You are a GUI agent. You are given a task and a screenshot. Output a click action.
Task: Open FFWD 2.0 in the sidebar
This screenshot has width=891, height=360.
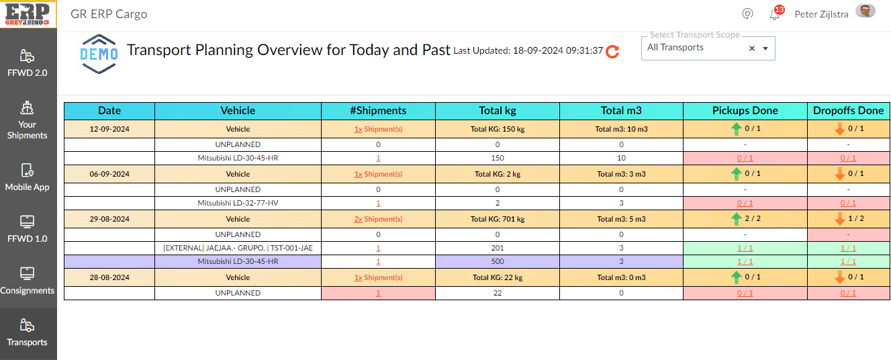[x=28, y=63]
